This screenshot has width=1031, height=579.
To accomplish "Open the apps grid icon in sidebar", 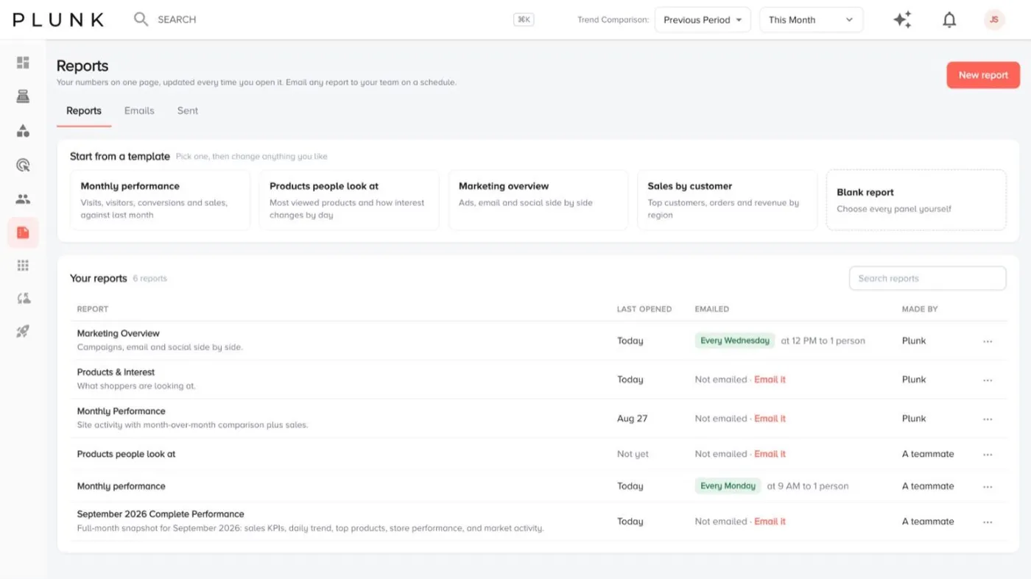I will (x=23, y=266).
